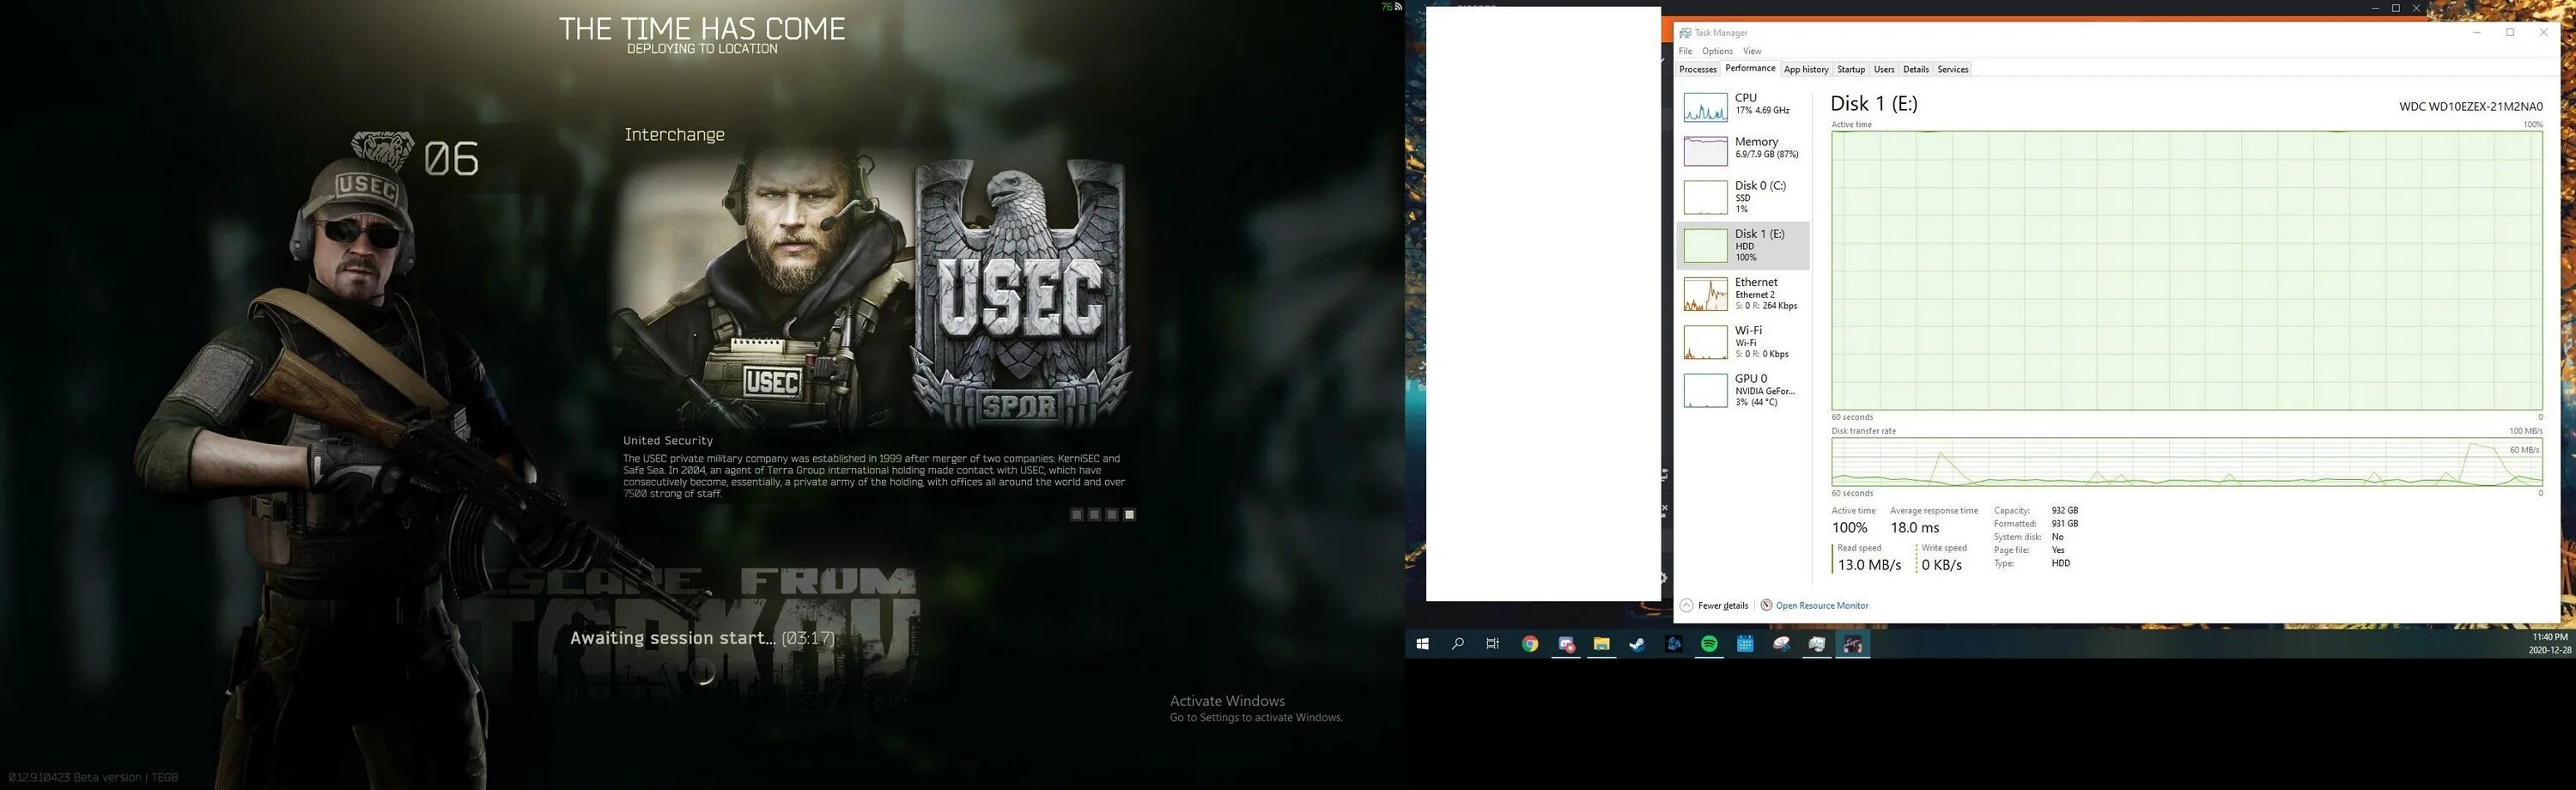2576x790 pixels.
Task: Open Task View on the taskbar
Action: (1493, 644)
